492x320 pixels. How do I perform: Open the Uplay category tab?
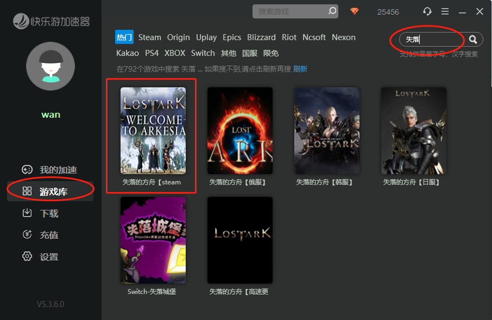[x=206, y=37]
